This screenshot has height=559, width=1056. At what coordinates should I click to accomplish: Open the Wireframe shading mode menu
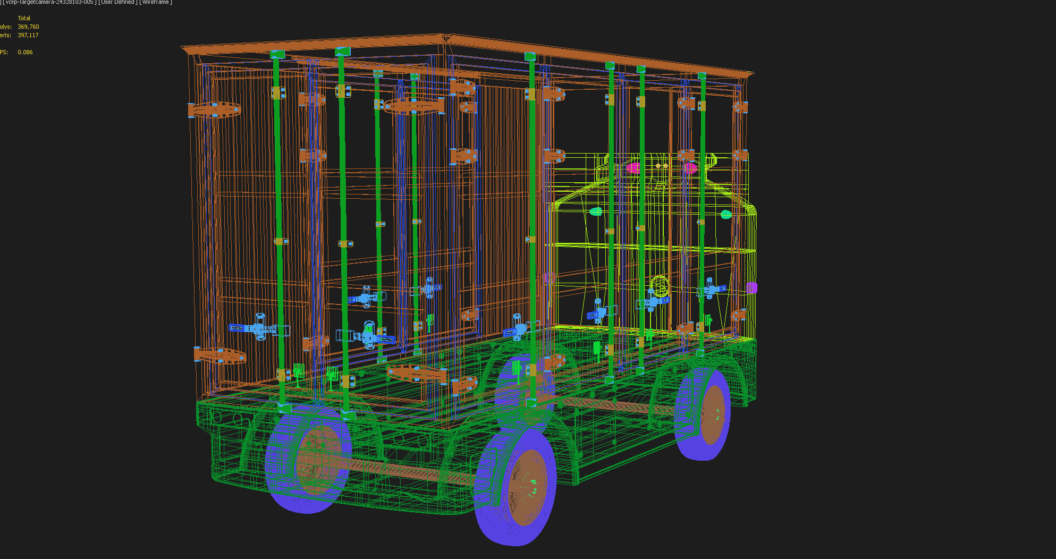click(x=156, y=2)
